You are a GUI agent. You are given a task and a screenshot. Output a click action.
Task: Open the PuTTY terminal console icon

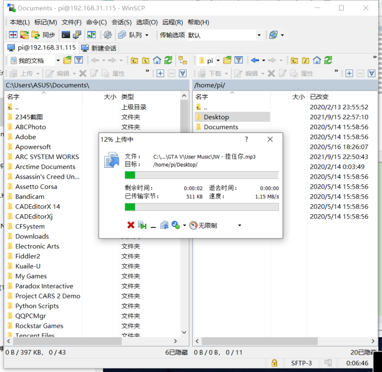pyautogui.click(x=66, y=35)
